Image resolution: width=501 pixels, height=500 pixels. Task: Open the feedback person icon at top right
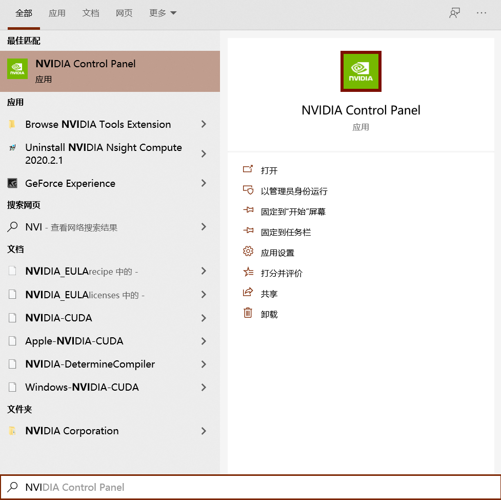[x=454, y=13]
